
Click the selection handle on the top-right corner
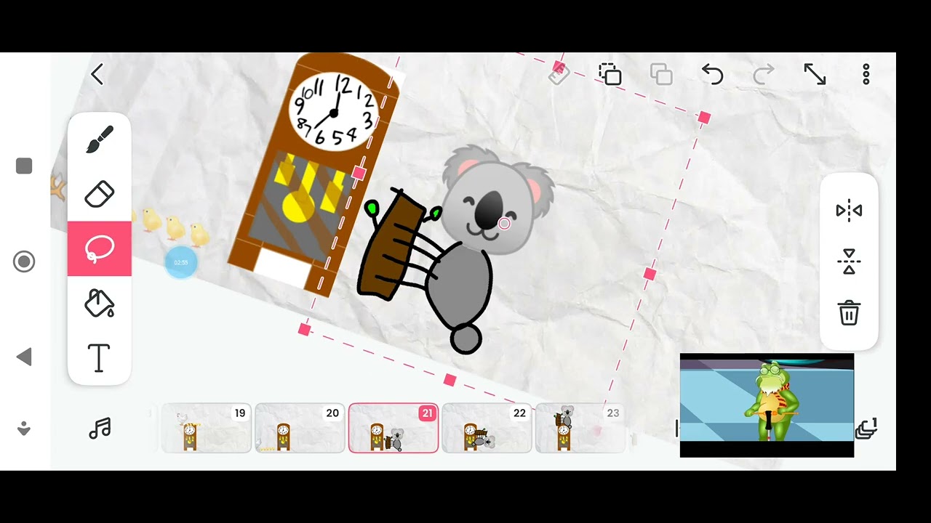pos(703,117)
